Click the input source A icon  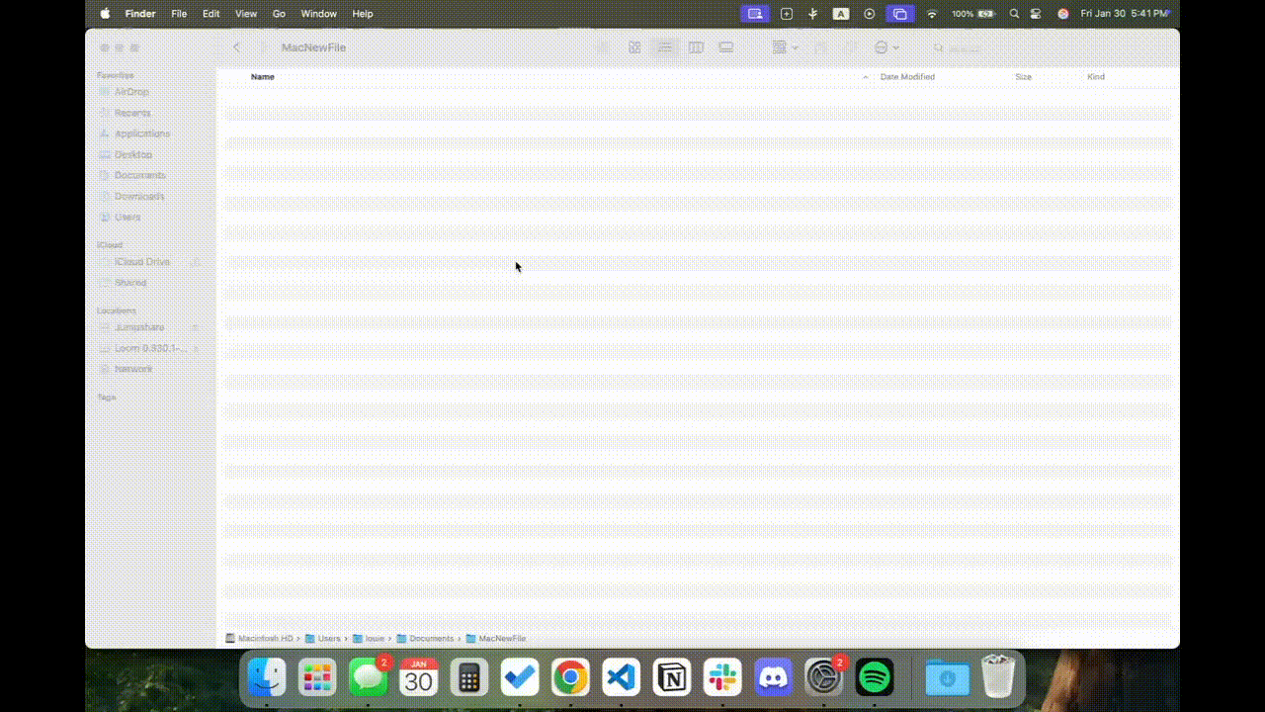pyautogui.click(x=841, y=14)
